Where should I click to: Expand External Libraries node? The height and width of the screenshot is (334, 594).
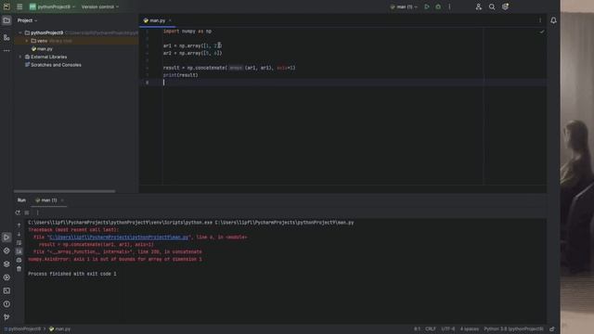pyautogui.click(x=20, y=57)
